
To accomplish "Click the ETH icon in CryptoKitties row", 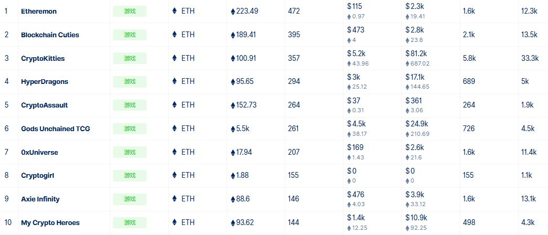I will click(175, 58).
